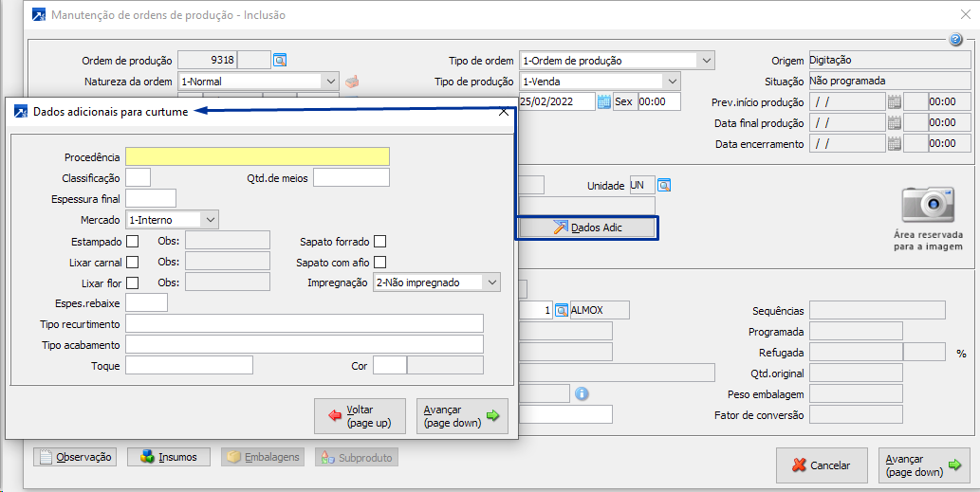Click the Cor code input field

[390, 365]
